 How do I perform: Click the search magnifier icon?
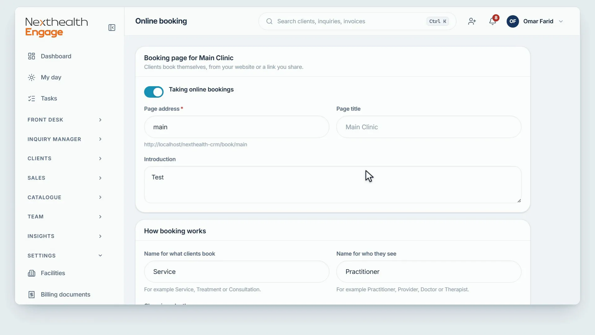pyautogui.click(x=270, y=21)
